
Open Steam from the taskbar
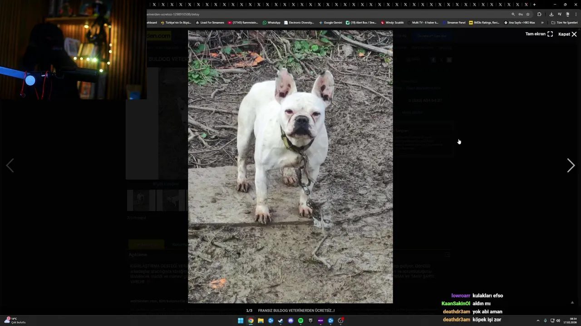[281, 321]
